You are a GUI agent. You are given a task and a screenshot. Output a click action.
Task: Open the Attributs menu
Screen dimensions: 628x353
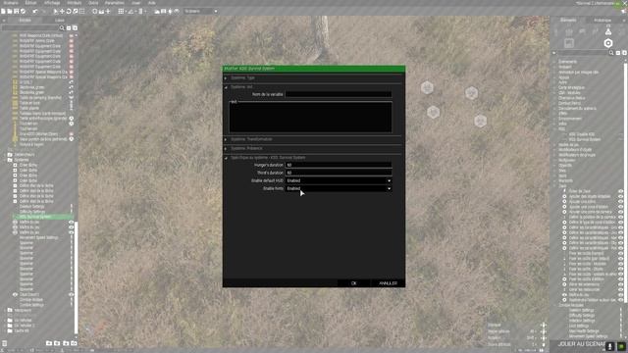point(75,3)
